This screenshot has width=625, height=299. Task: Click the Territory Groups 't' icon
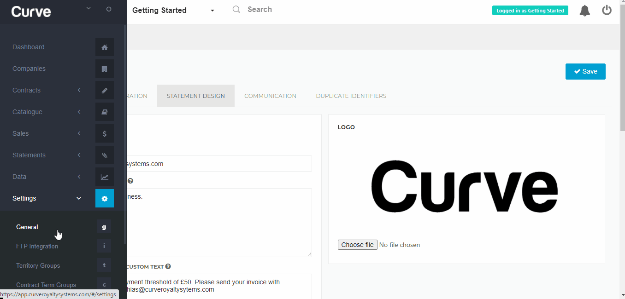[x=104, y=265]
